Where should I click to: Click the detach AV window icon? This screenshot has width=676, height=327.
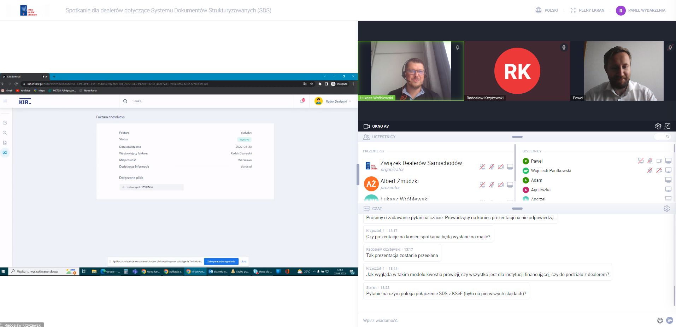[668, 126]
